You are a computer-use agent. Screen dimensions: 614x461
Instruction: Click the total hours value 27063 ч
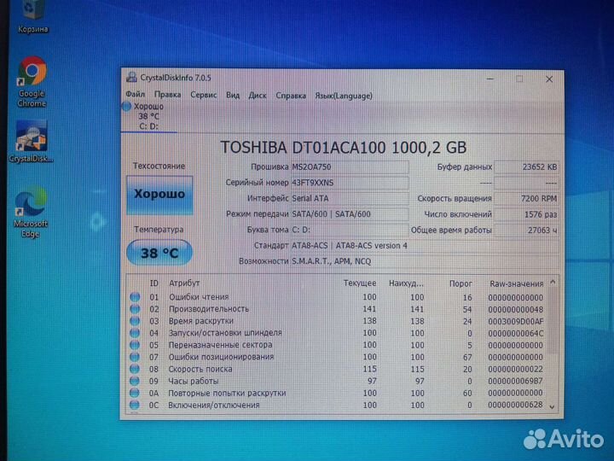click(526, 230)
